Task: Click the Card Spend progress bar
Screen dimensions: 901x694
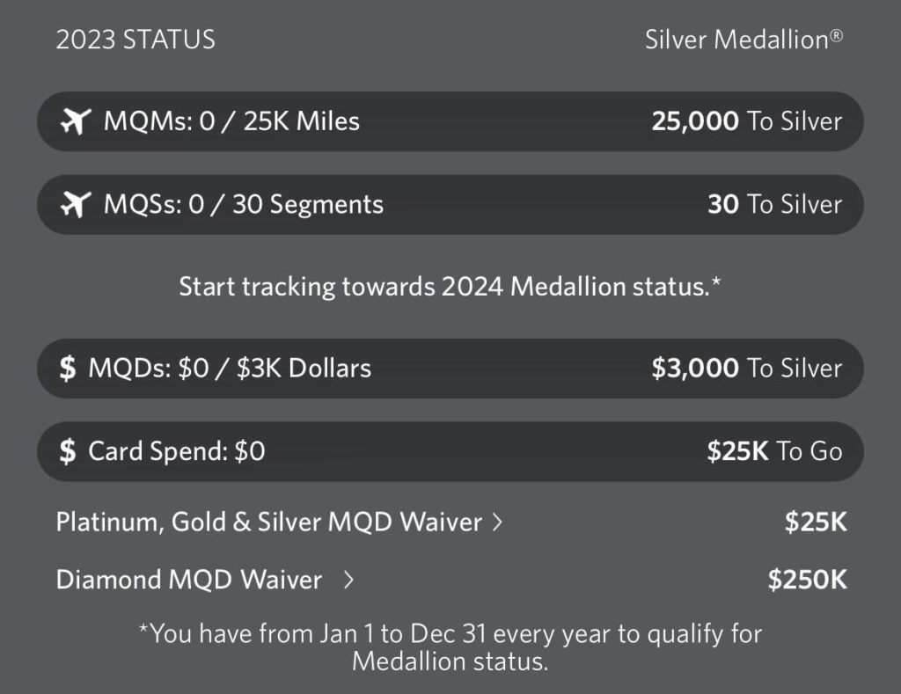Action: (x=450, y=451)
